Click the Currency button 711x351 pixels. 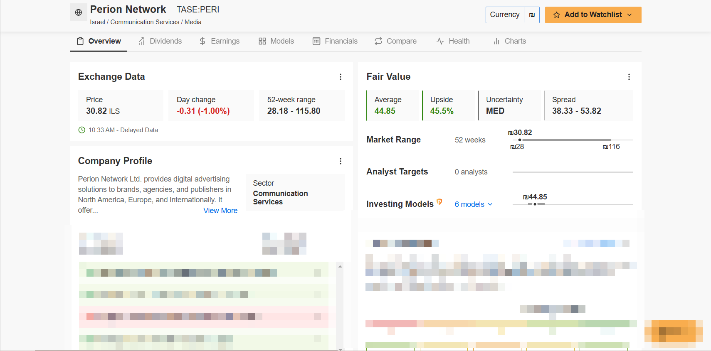click(x=505, y=15)
